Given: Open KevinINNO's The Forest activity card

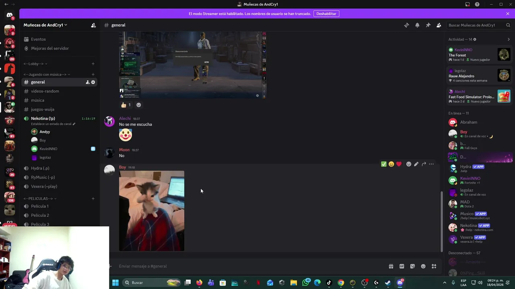Looking at the screenshot, I should [480, 55].
